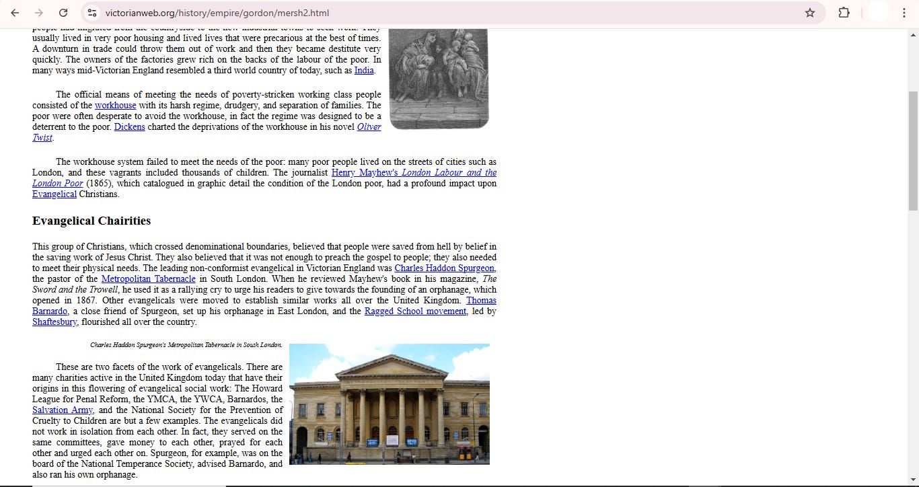This screenshot has width=919, height=487.
Task: Open the Charles Haddon Spurgeon link
Action: tap(445, 268)
